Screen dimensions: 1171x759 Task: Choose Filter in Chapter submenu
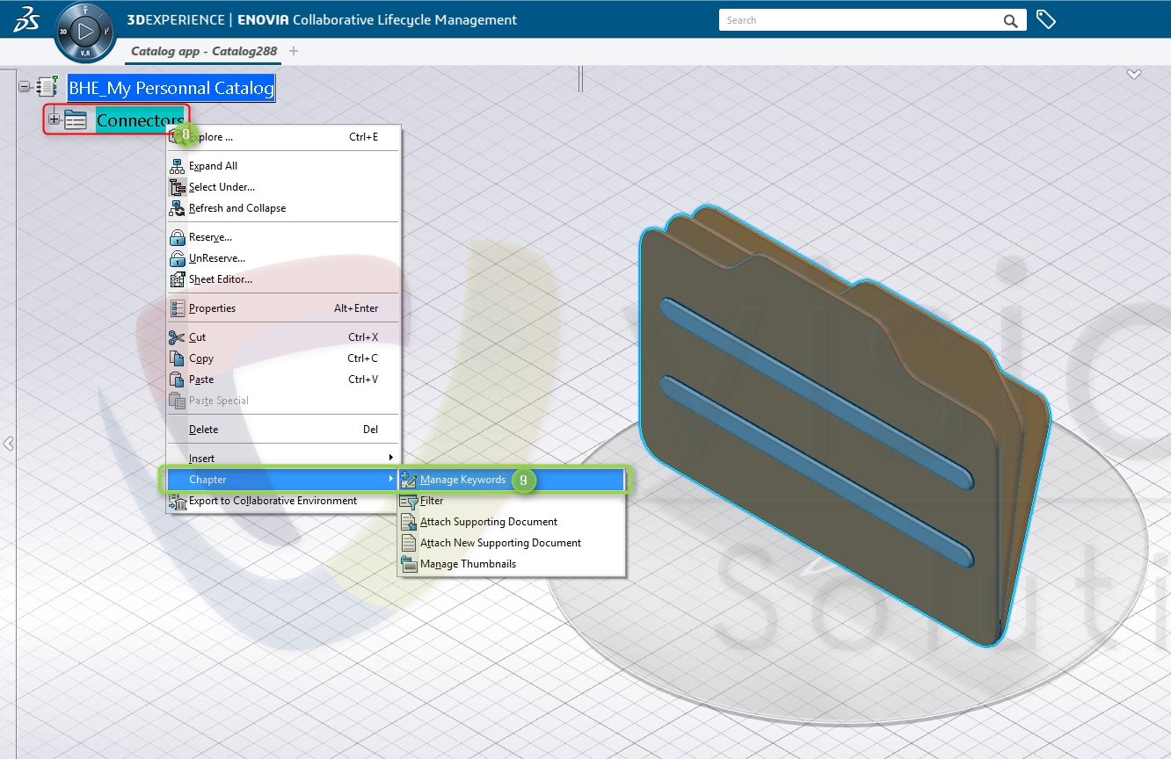[512, 501]
